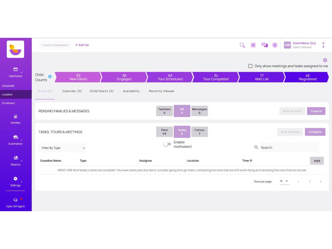
Task: Click the Type column header
Action: tap(83, 161)
